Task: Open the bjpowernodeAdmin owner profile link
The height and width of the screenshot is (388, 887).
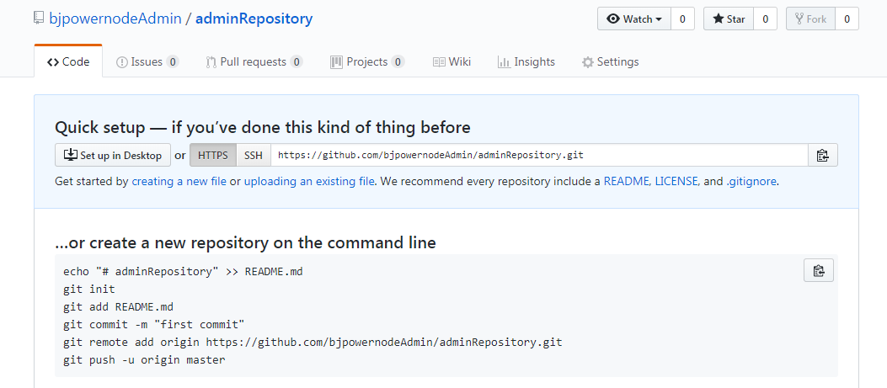Action: point(115,18)
